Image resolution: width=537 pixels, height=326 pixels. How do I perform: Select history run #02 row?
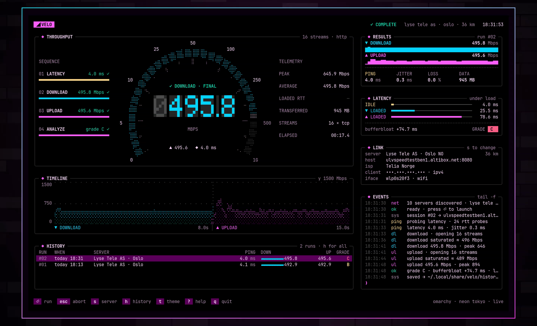click(x=194, y=258)
